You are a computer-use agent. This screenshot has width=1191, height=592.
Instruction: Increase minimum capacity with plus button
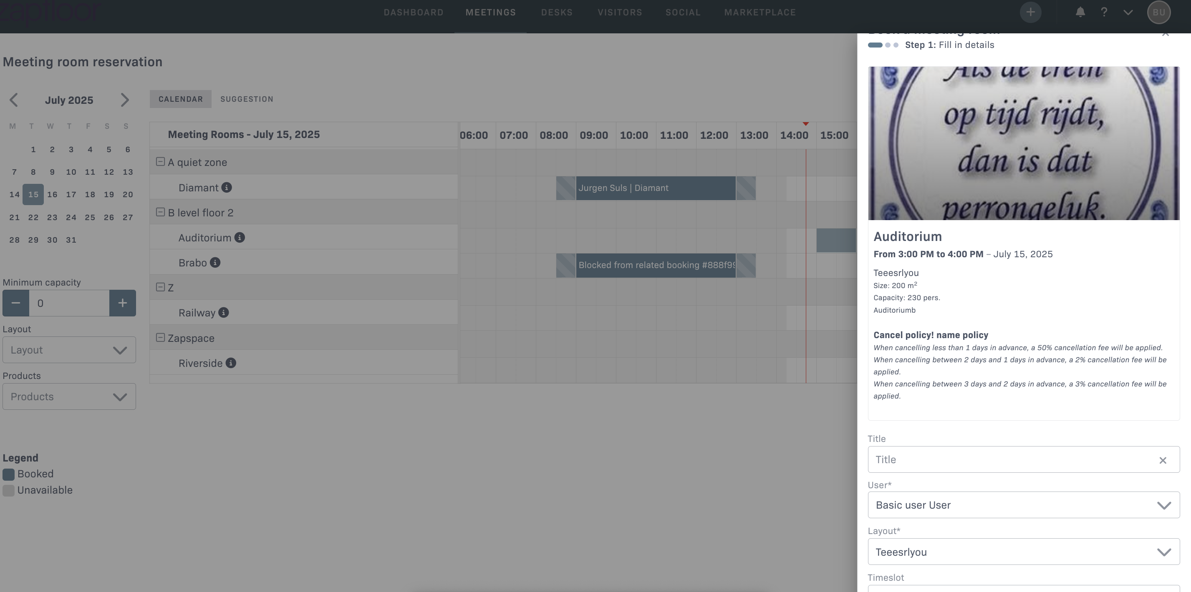(x=123, y=303)
